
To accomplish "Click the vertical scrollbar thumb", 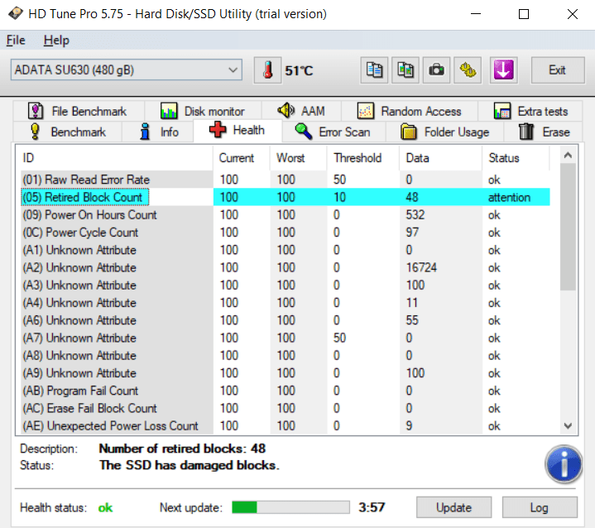I will coord(568,227).
